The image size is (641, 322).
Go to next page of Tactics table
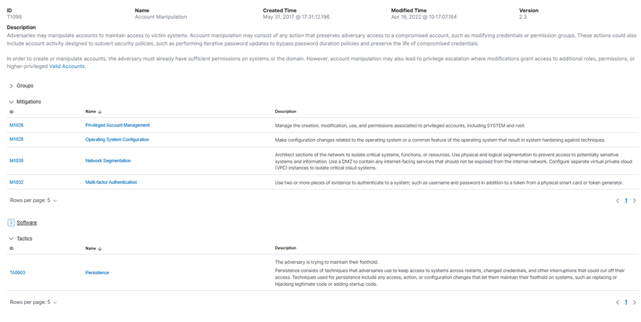tap(634, 302)
